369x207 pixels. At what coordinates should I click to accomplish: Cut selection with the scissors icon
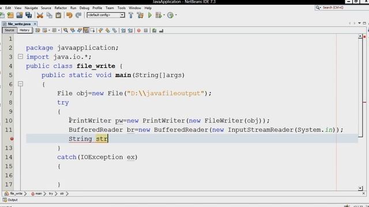[x=40, y=16]
